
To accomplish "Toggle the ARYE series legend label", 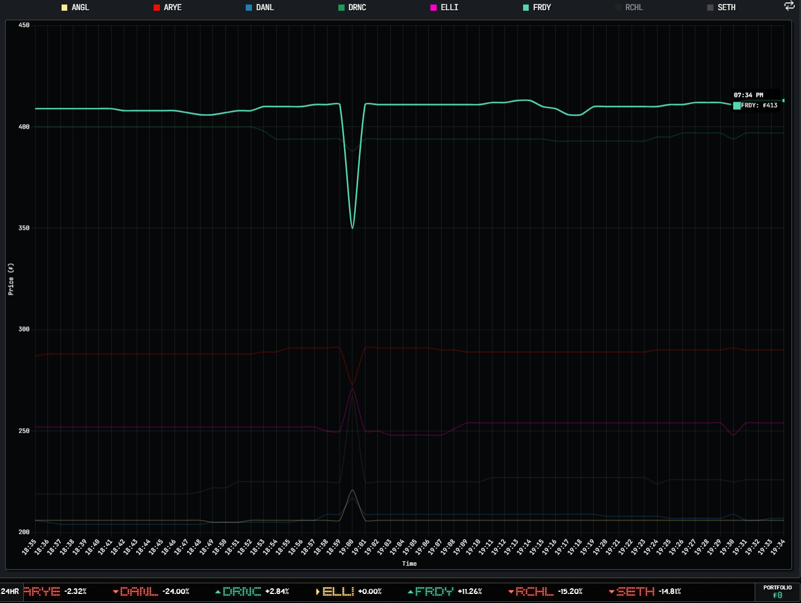I will tap(173, 7).
